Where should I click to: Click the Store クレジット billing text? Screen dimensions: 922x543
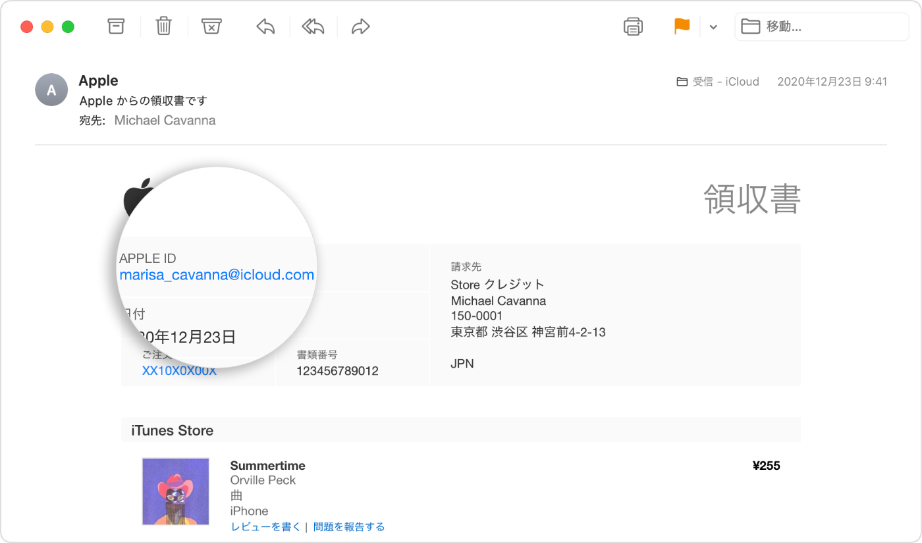(x=497, y=285)
